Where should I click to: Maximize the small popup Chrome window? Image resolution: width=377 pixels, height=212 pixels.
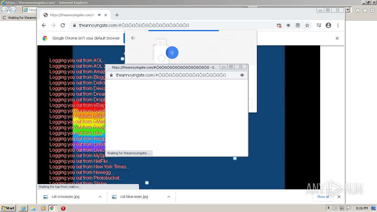(x=231, y=67)
